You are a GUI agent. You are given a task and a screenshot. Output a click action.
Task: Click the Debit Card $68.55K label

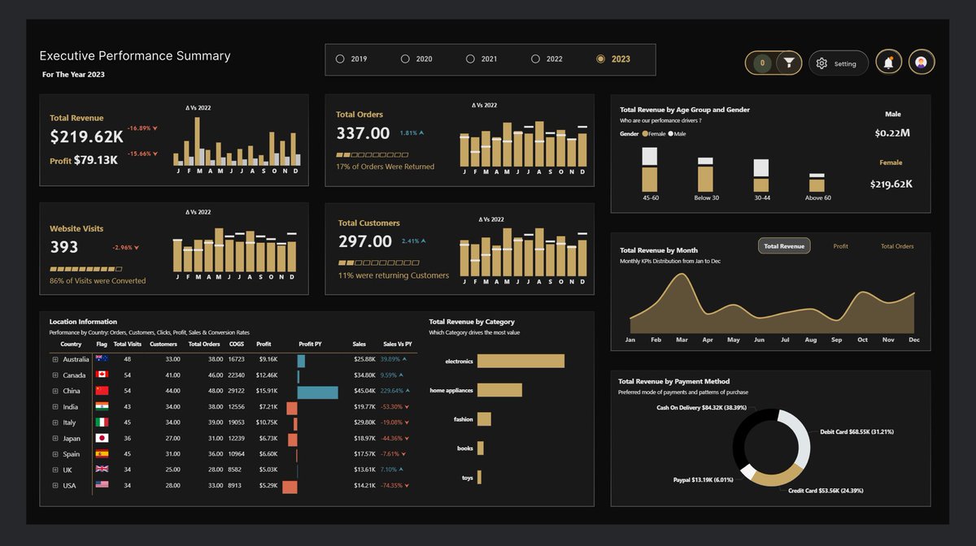(857, 431)
